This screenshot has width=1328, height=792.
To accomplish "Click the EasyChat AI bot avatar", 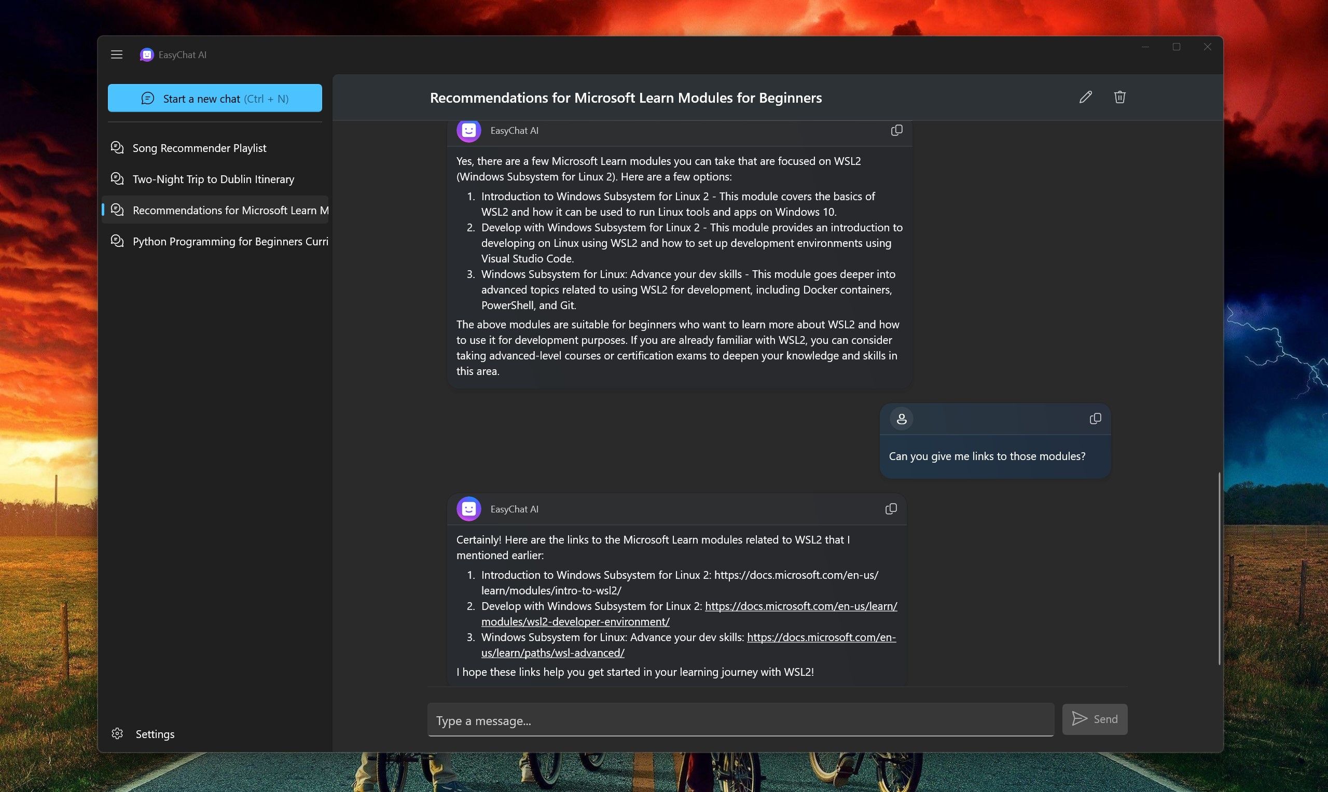I will [x=468, y=130].
